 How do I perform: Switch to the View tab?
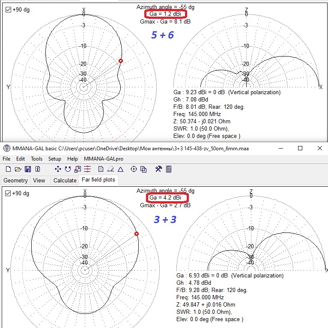pos(39,180)
